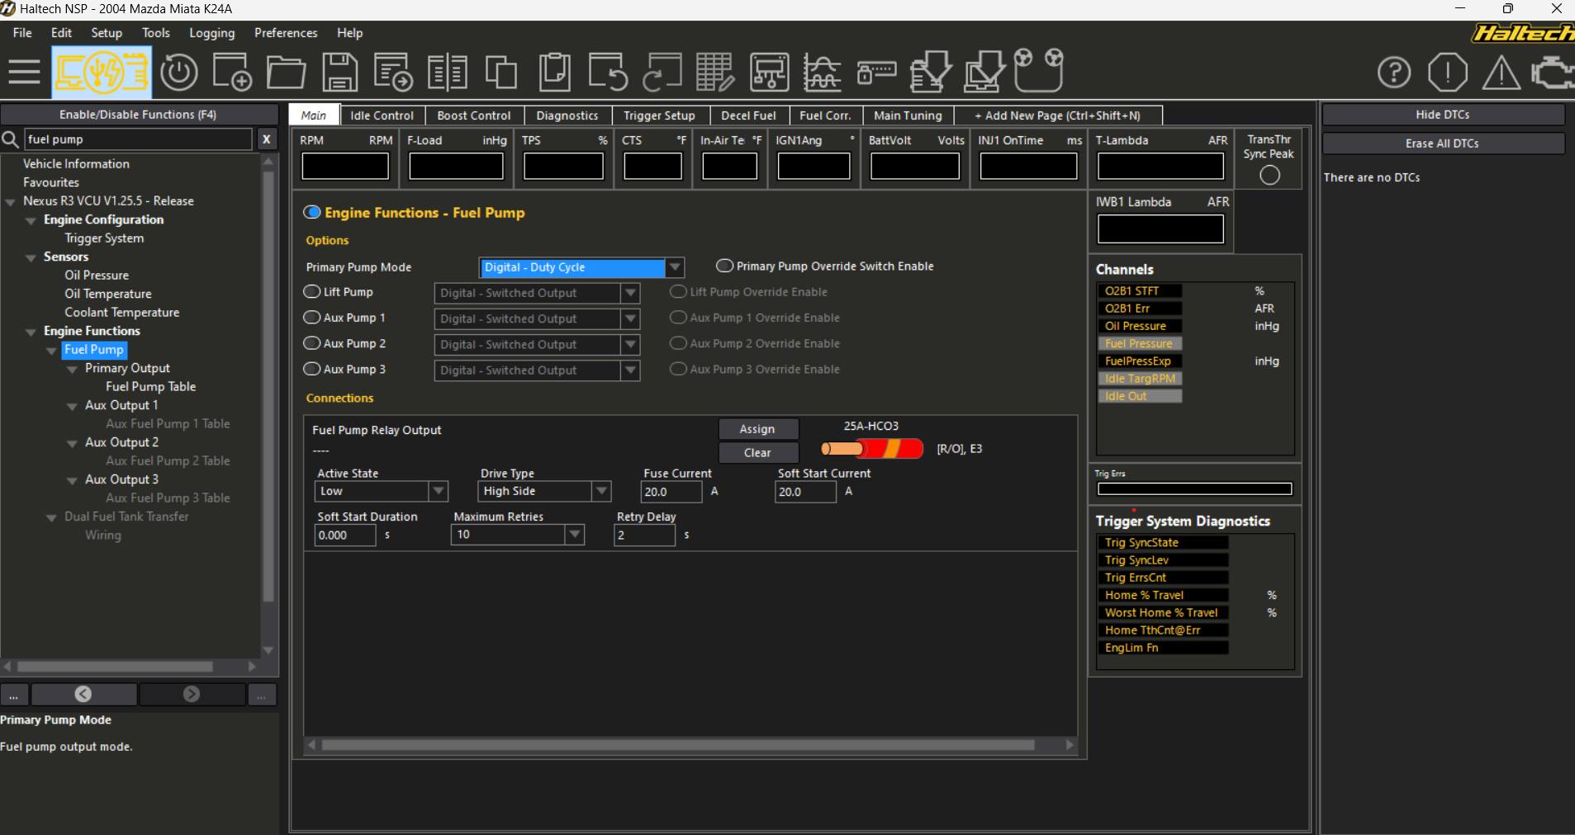
Task: Collapse the Sensors tree node
Action: tap(31, 257)
